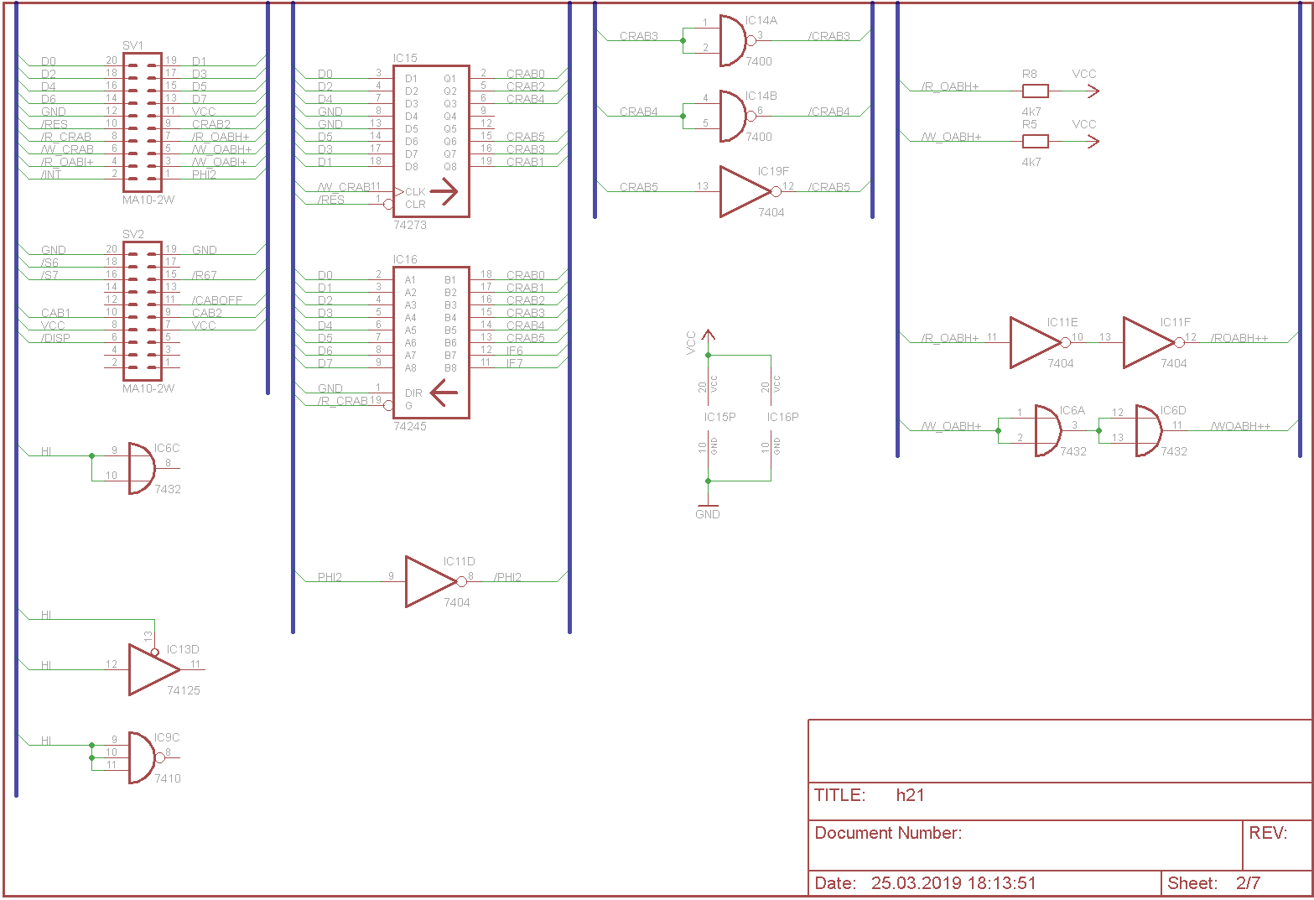Click the IC6A 7432 OR gate
Screen dimensions: 1314x900
coord(1047,431)
